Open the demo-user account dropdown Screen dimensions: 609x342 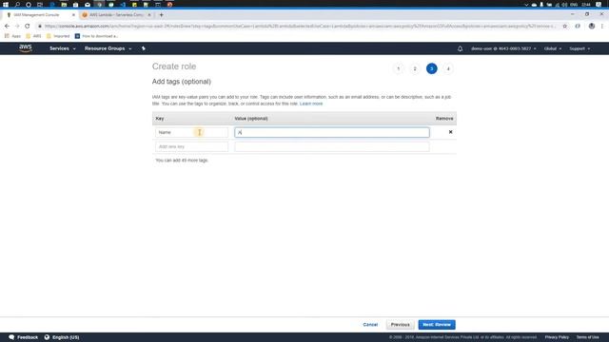503,48
